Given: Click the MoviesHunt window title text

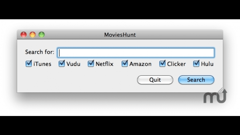Looking at the screenshot, I should tap(120, 35).
